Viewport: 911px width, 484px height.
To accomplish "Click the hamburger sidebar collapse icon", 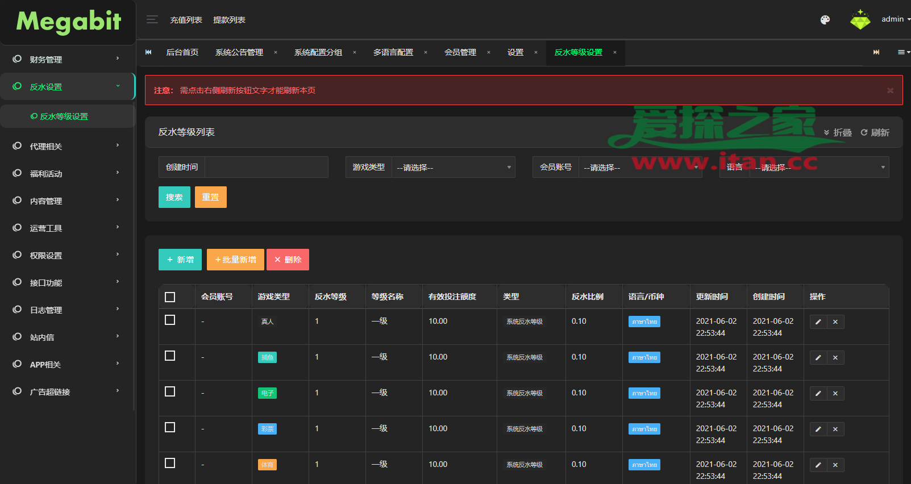I will pos(152,20).
